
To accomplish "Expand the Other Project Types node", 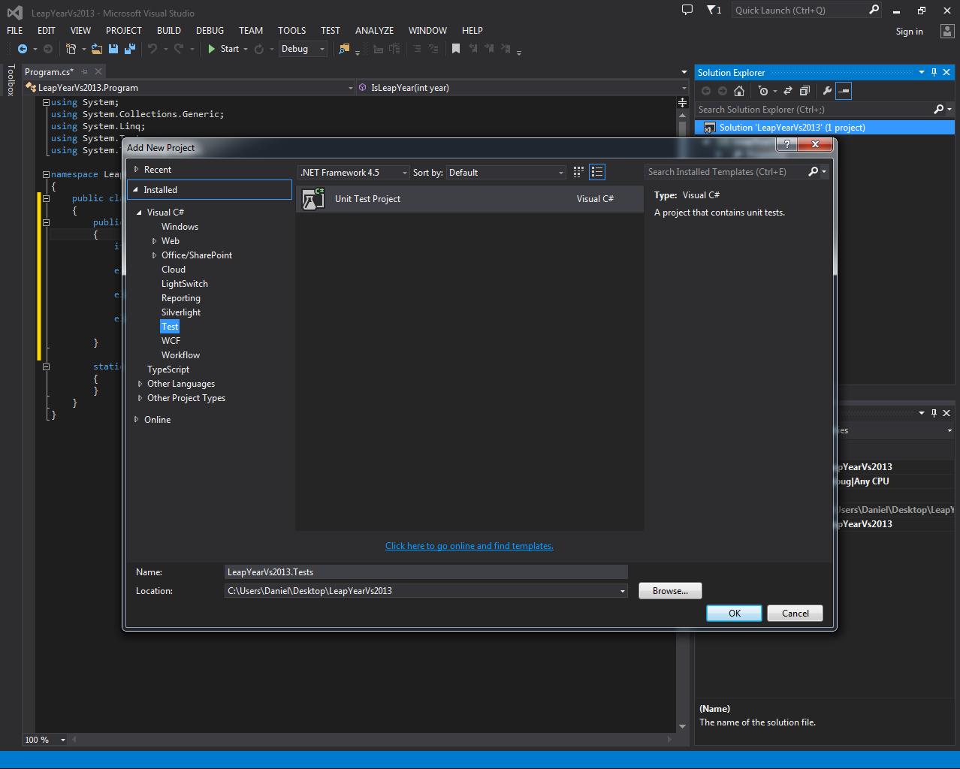I will pyautogui.click(x=140, y=398).
